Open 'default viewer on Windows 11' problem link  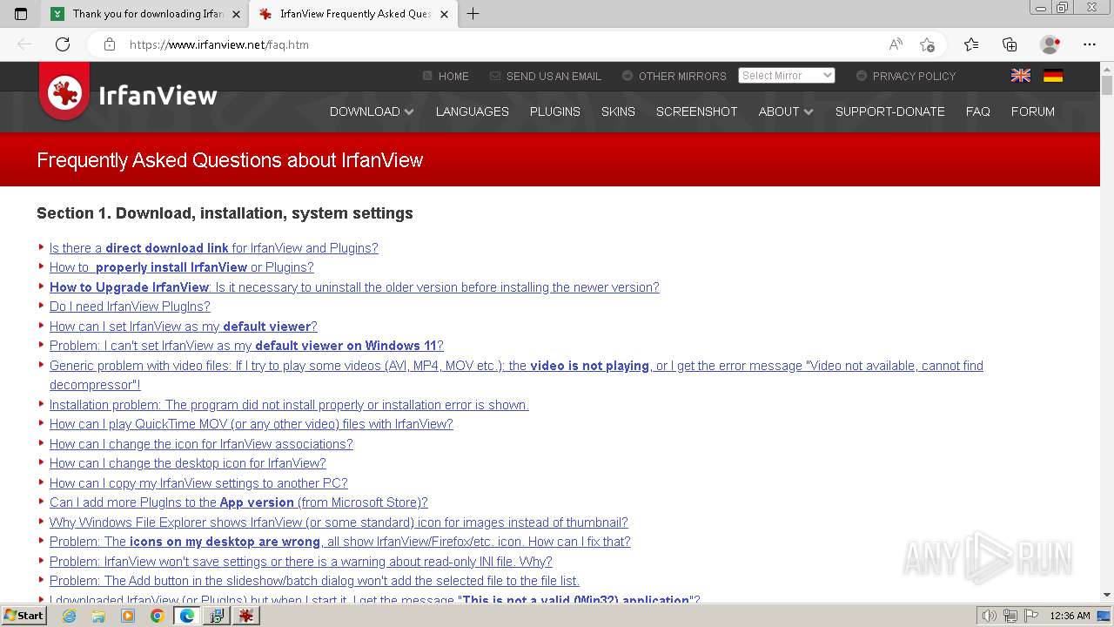(246, 346)
